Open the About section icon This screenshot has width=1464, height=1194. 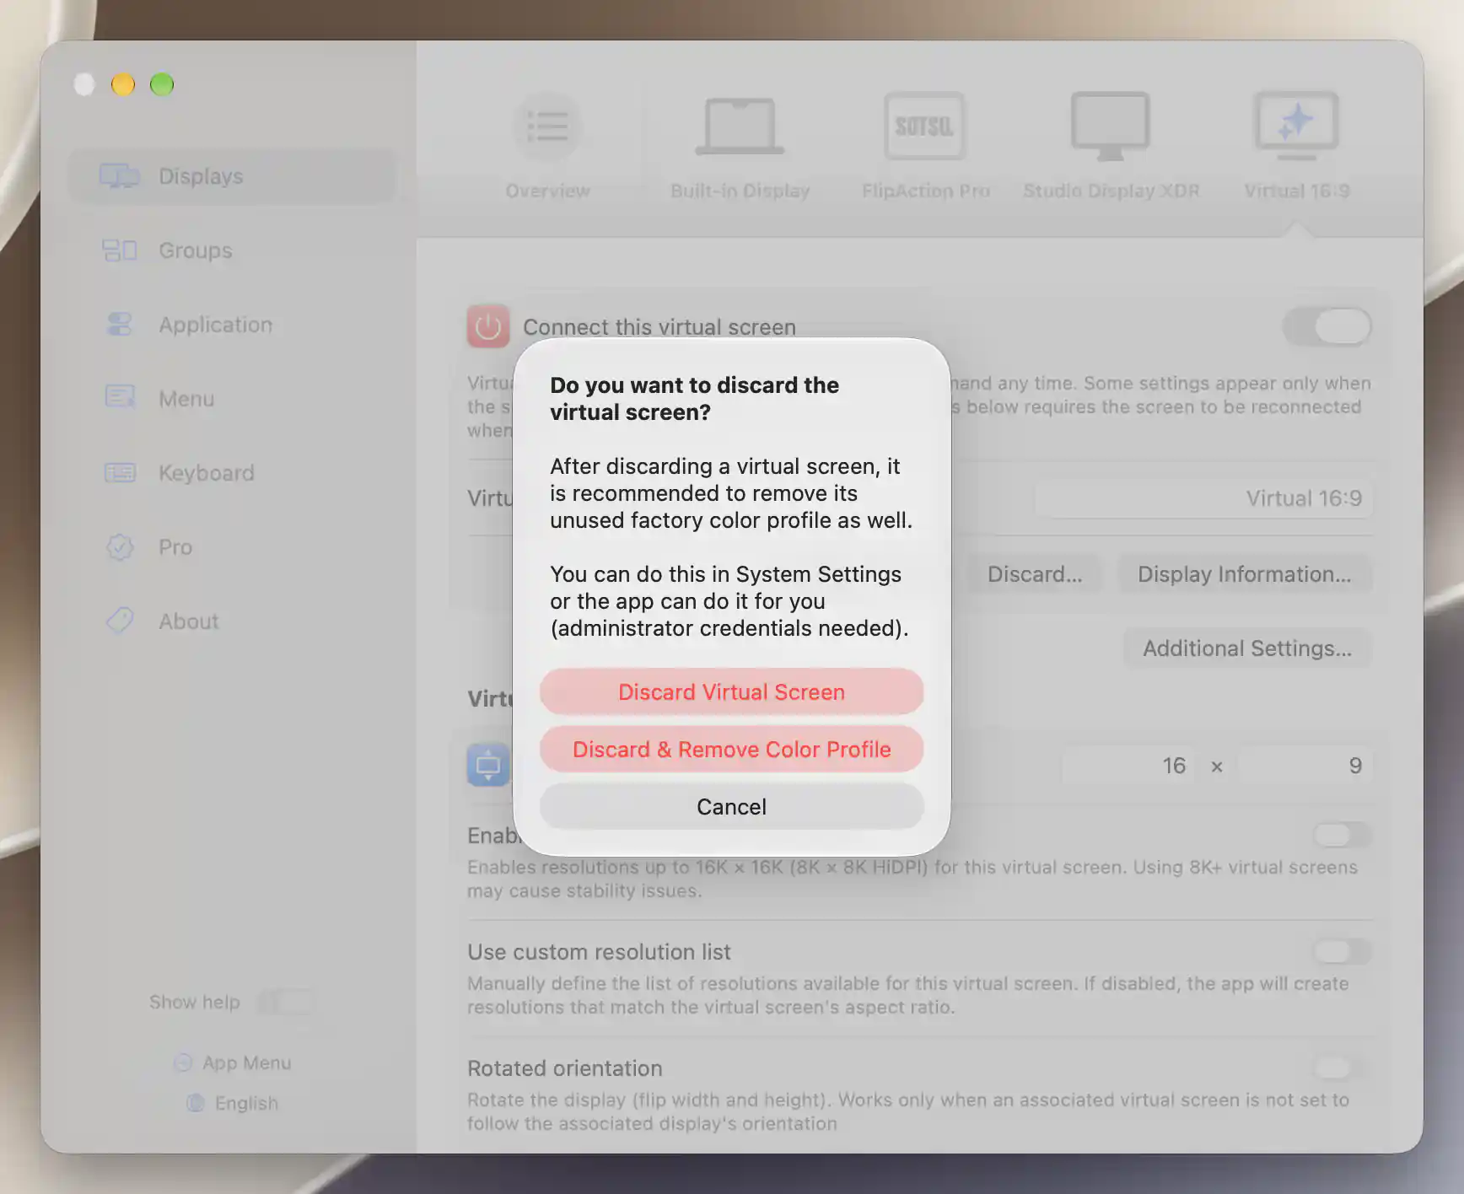coord(120,621)
